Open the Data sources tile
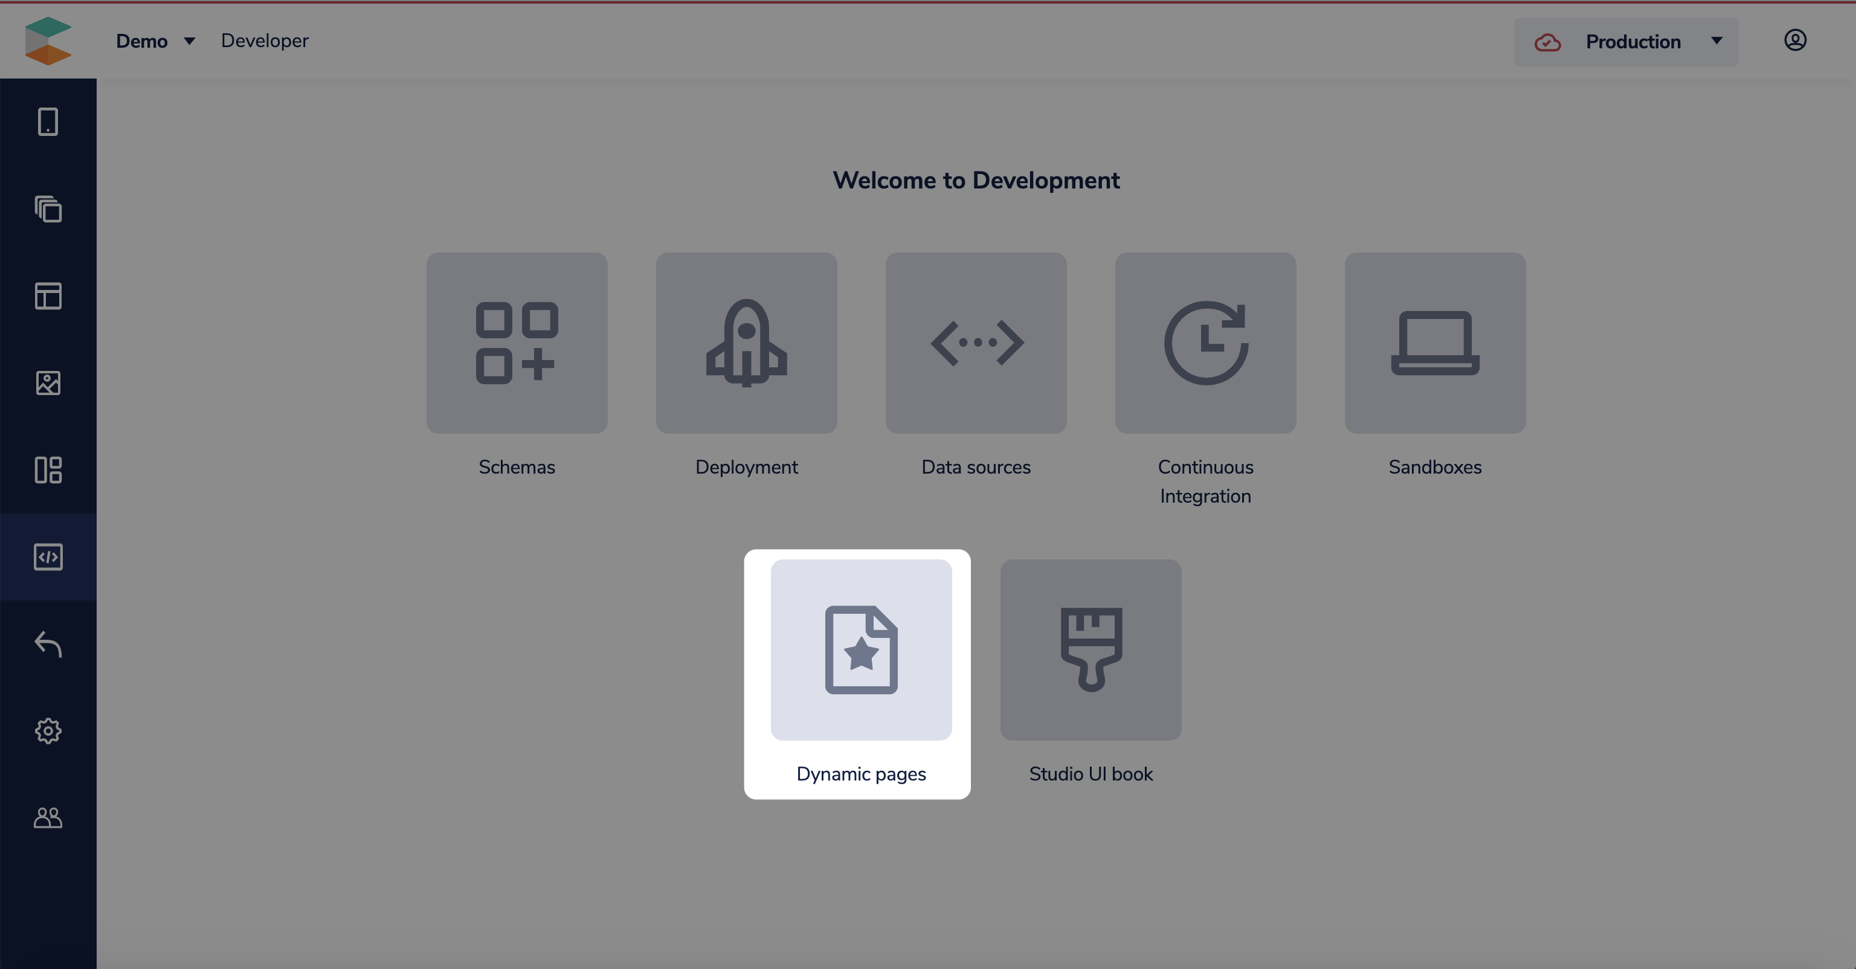 pos(976,343)
